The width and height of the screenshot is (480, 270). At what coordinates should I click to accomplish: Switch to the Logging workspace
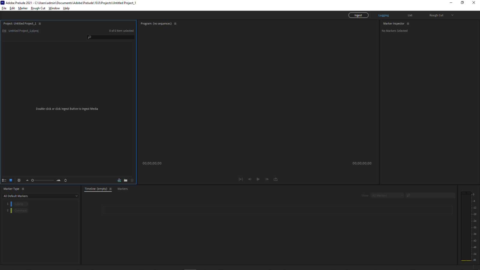383,15
